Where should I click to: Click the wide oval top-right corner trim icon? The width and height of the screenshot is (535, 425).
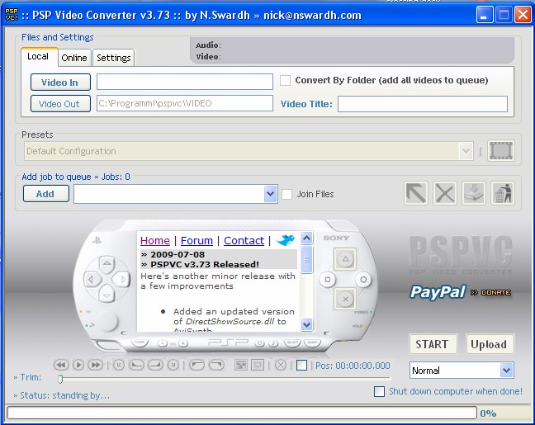click(216, 365)
